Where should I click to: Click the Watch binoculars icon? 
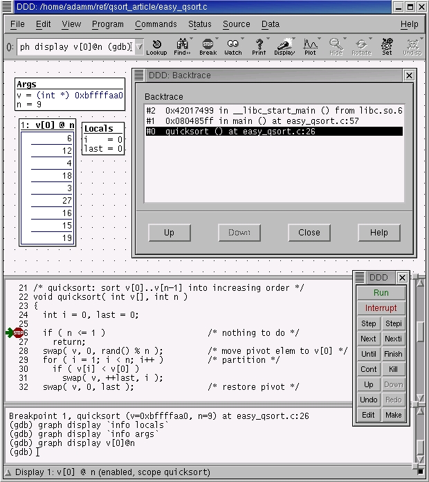233,46
